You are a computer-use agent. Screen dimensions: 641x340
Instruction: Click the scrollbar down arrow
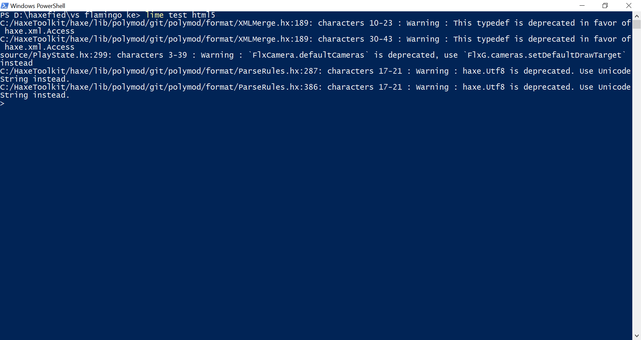637,336
